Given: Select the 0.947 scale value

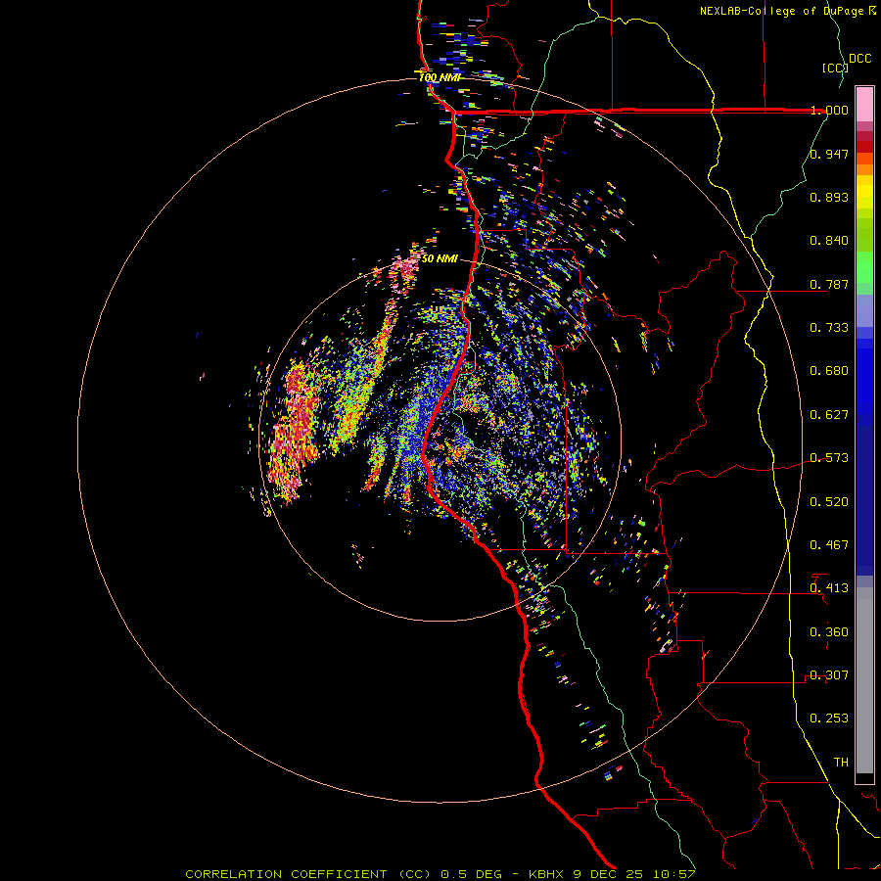Looking at the screenshot, I should coord(829,154).
